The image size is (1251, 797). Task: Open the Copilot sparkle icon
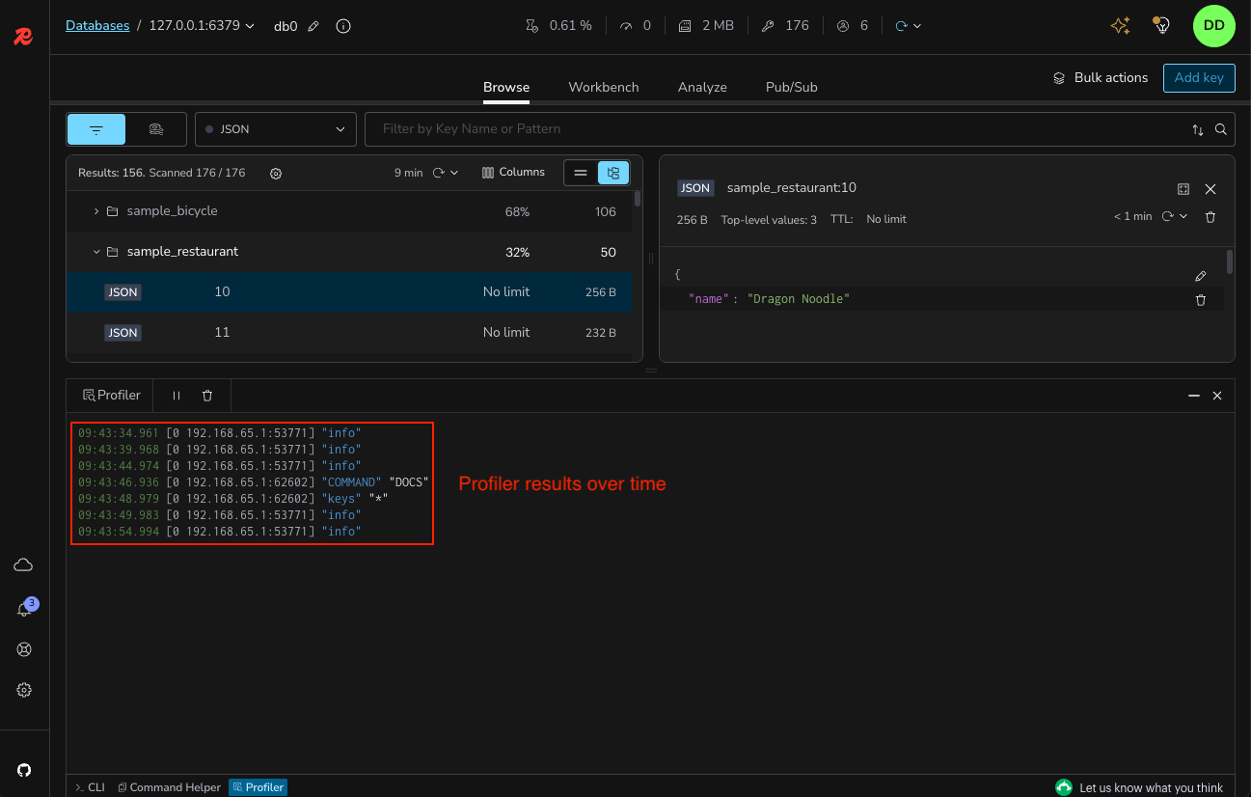1120,26
